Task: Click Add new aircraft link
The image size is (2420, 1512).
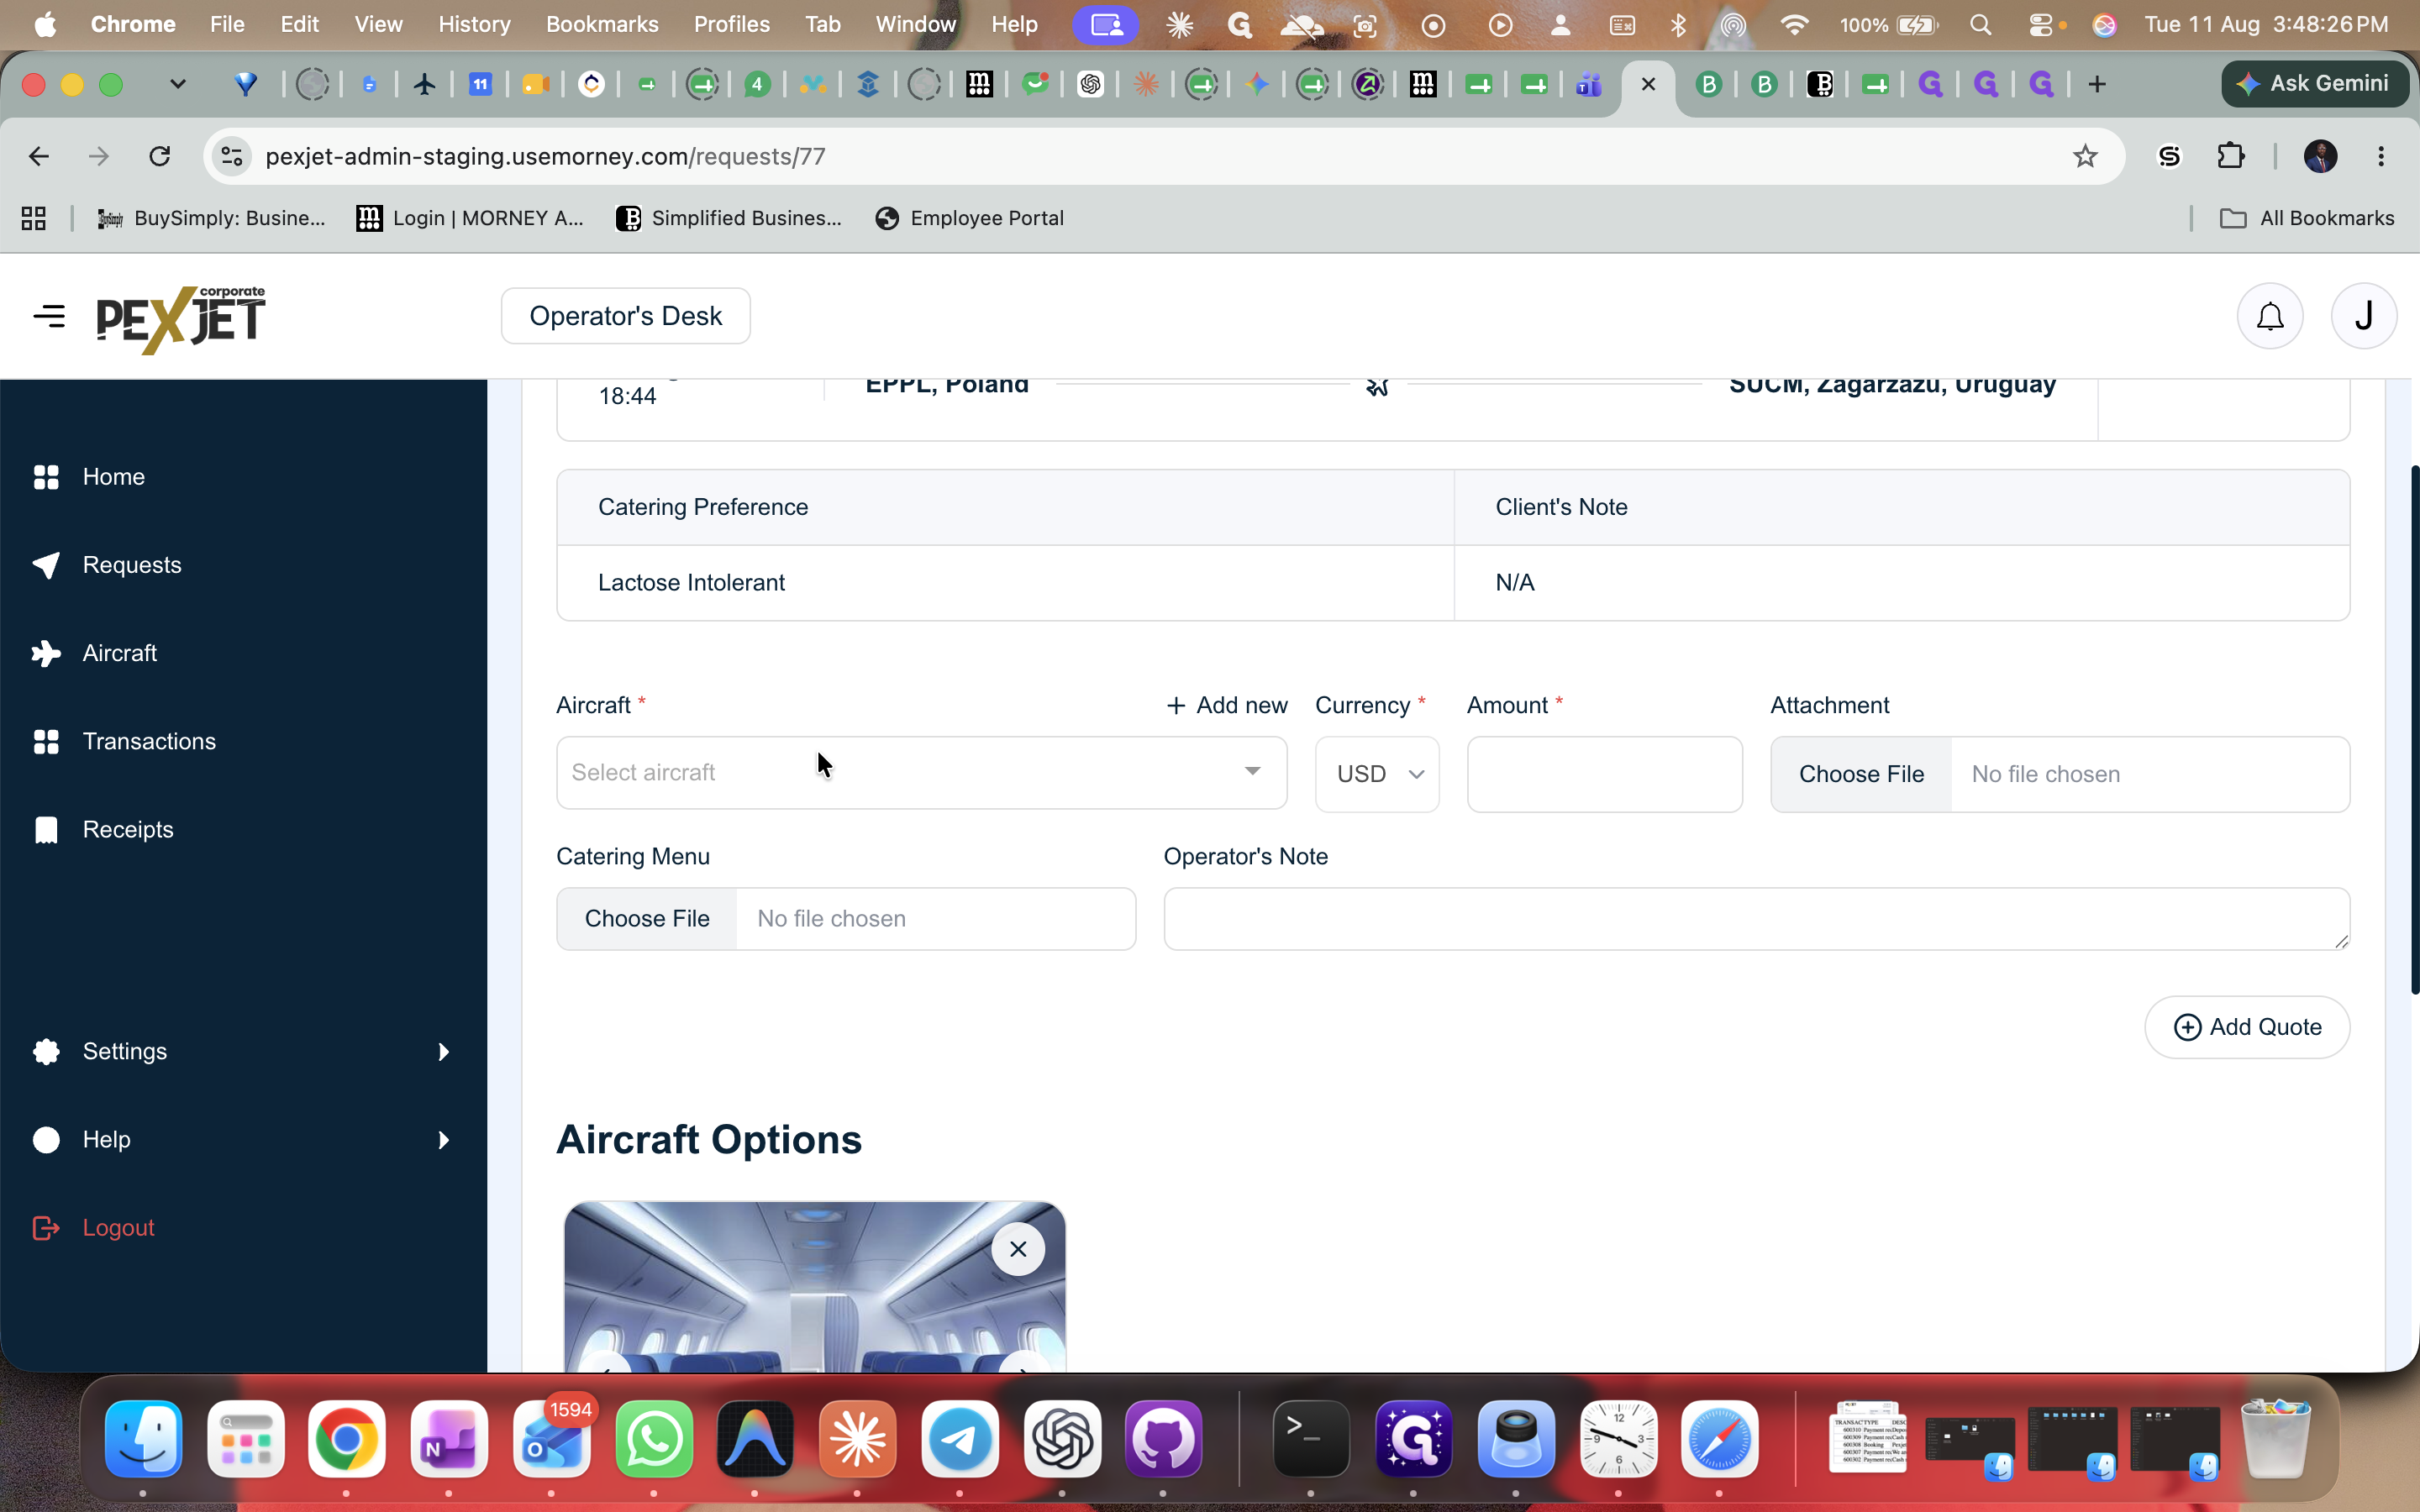Action: click(1227, 705)
